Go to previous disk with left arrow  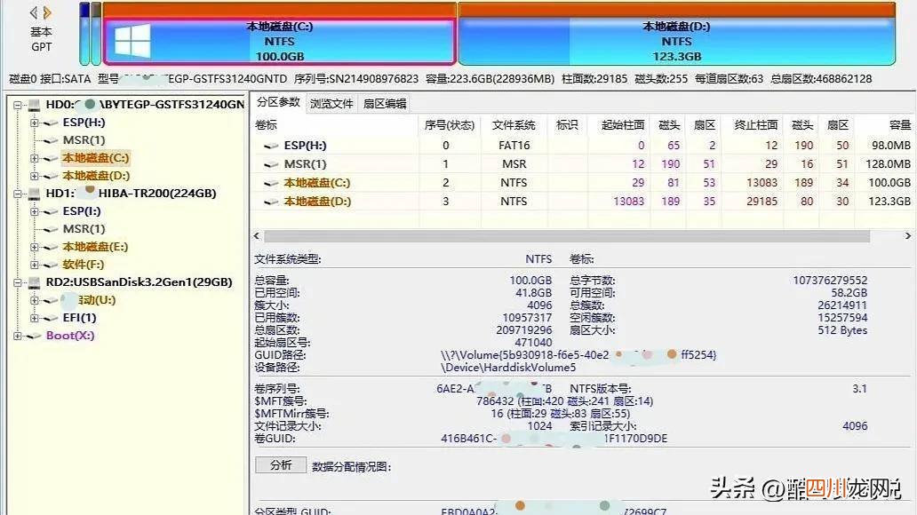coord(34,12)
